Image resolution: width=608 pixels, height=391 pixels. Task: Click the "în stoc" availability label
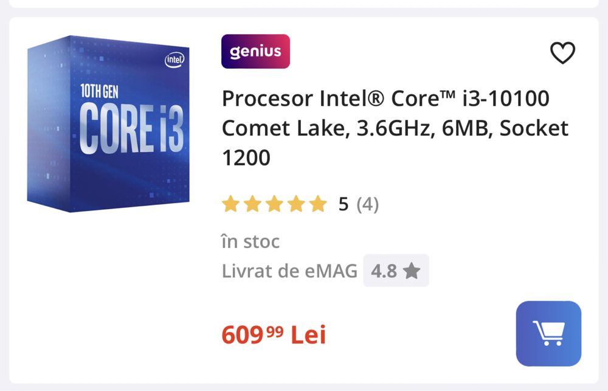coord(250,241)
